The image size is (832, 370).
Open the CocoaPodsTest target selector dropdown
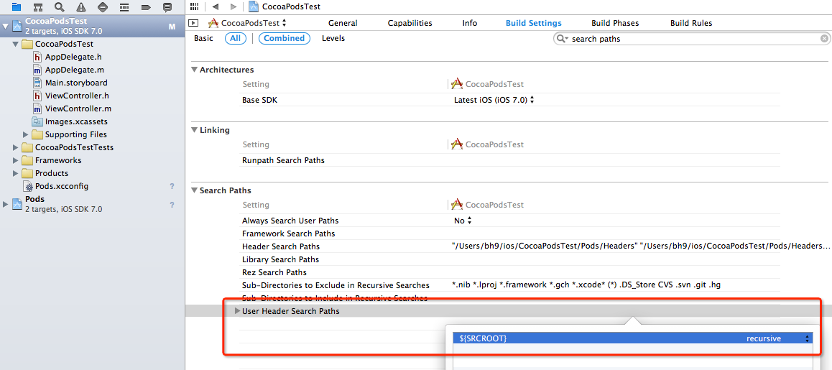click(247, 23)
